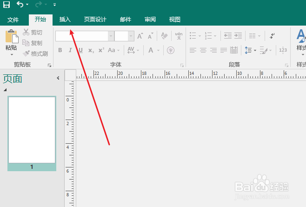Click the Save icon in quick access toolbar
Viewport: 306px width, 207px height.
tap(7, 5)
